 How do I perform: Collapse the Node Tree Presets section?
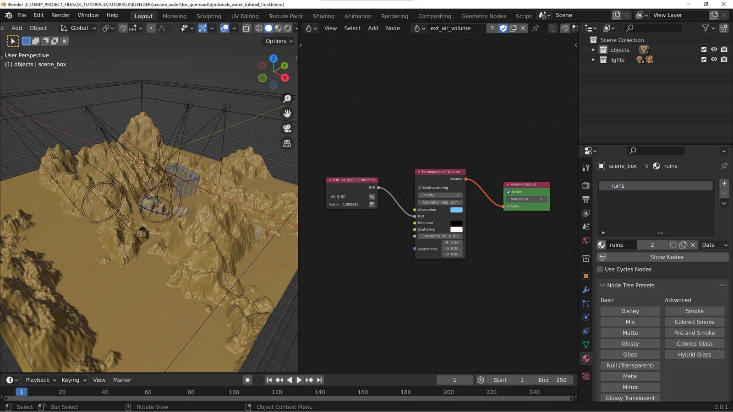pyautogui.click(x=602, y=285)
